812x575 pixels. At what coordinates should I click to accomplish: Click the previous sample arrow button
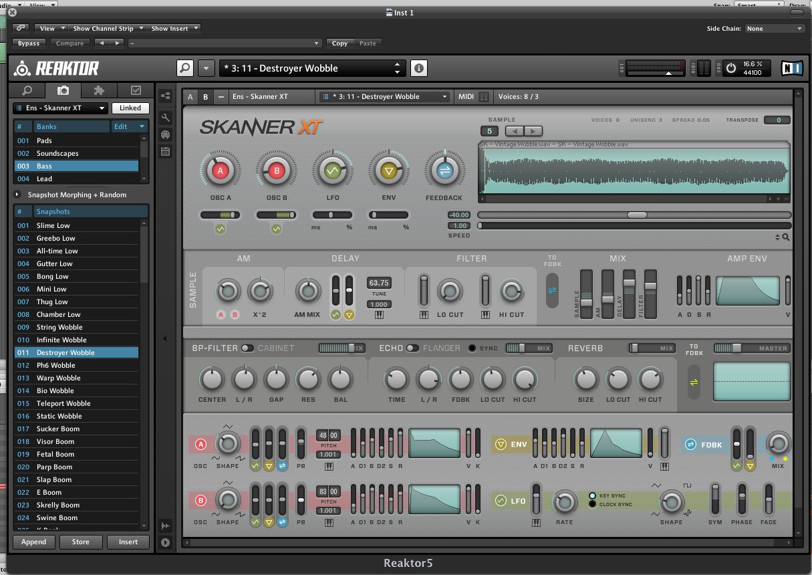pos(514,131)
